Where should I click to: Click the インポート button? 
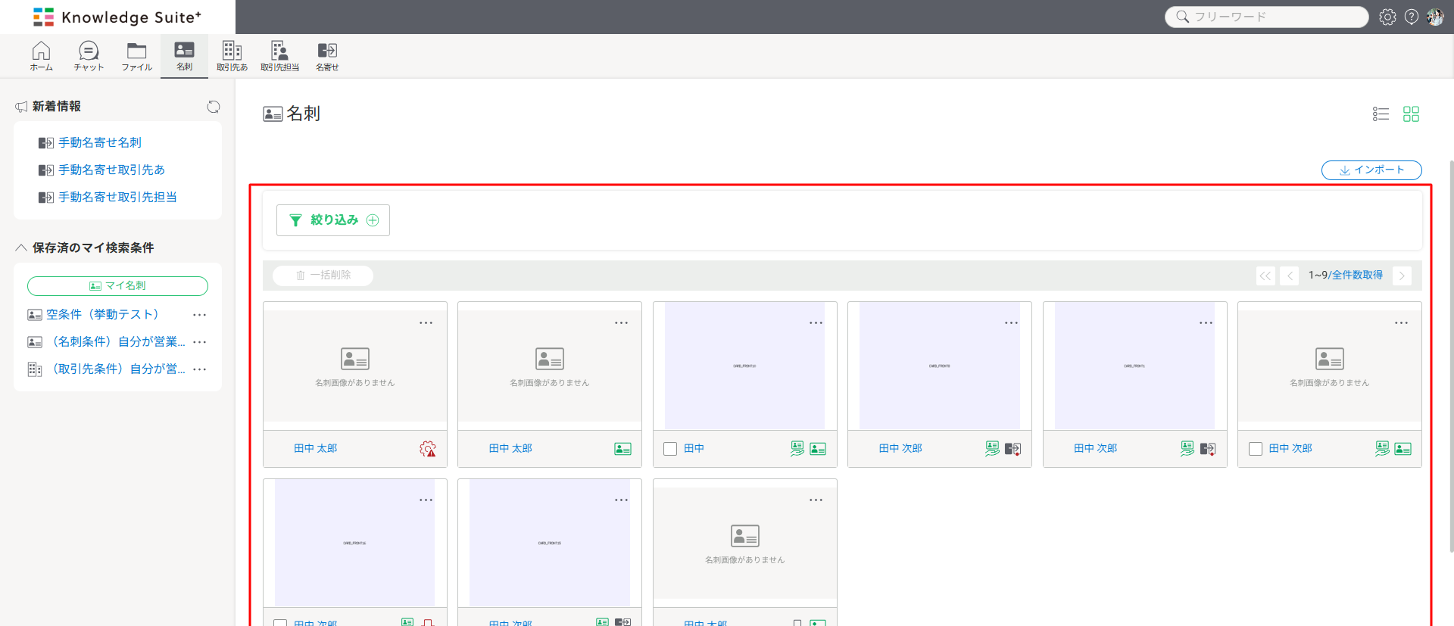point(1371,170)
